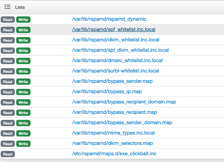Open spf_dkim_whitelist.inc.local map link
224x162 pixels.
120,50
